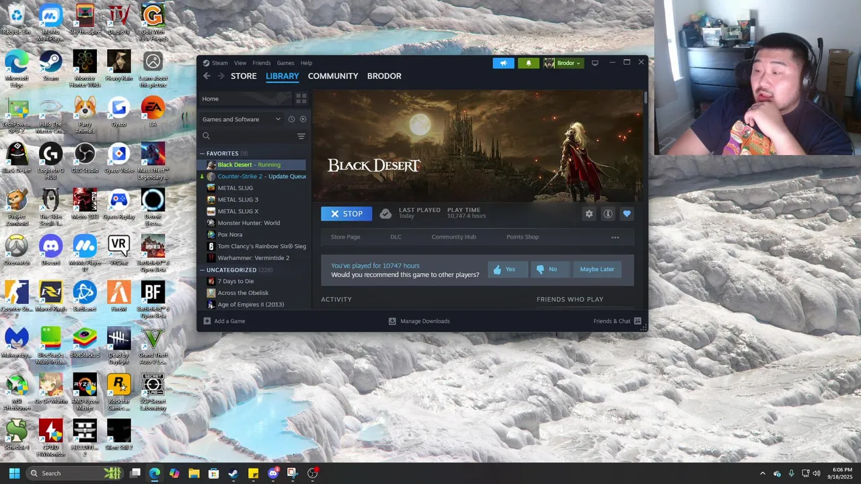
Task: Open the Friends menu
Action: pos(262,63)
